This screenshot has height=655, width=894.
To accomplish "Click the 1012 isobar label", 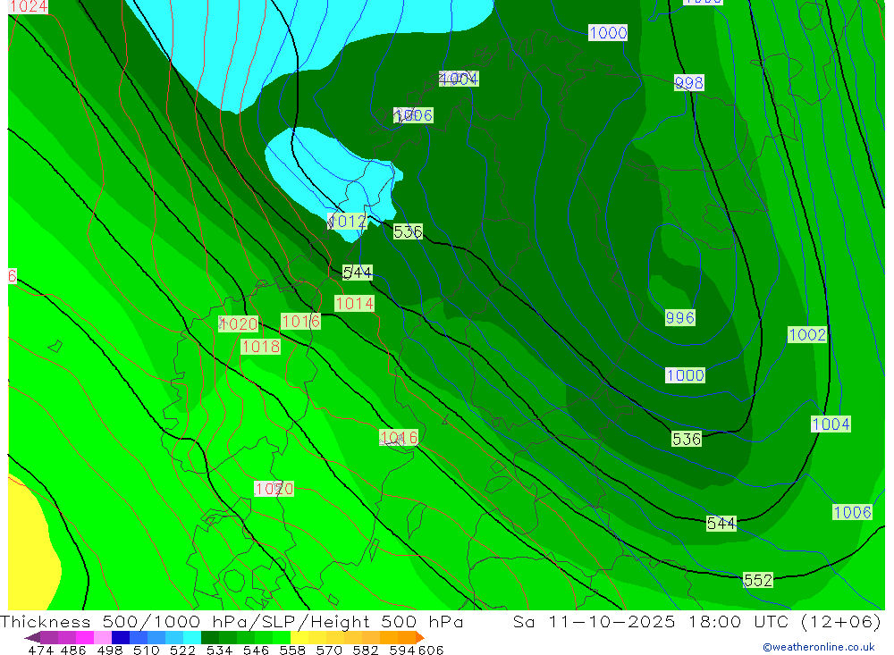I will pos(347,222).
